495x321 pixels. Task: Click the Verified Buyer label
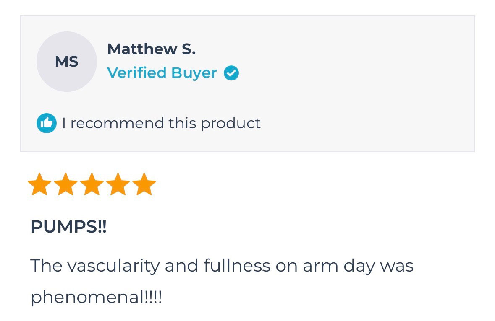(162, 73)
